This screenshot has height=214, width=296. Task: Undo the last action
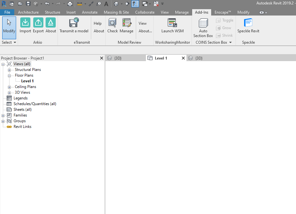coord(47,3)
